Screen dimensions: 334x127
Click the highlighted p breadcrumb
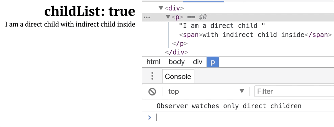click(x=213, y=62)
